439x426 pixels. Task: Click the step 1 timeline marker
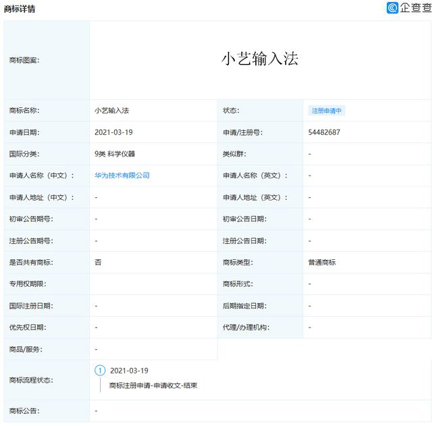tap(100, 370)
